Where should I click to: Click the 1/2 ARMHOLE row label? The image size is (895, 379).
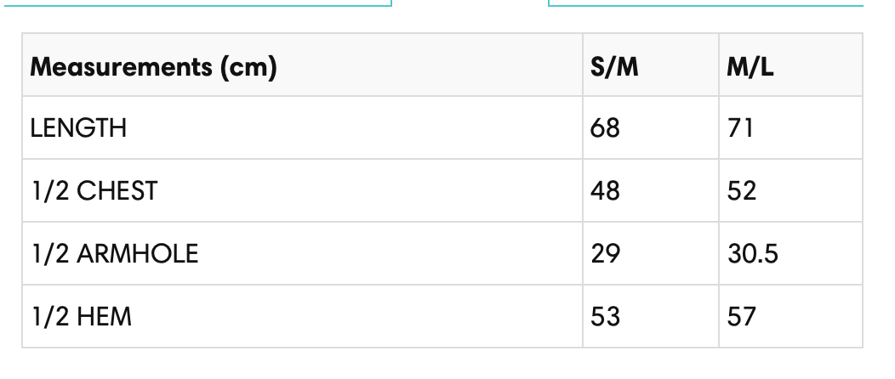tap(114, 254)
